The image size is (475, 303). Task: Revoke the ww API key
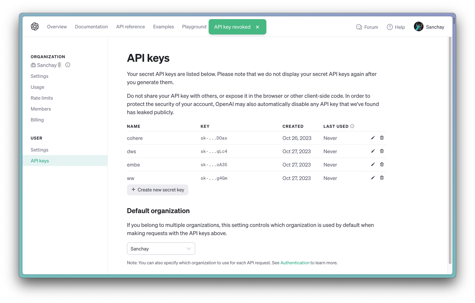pyautogui.click(x=382, y=178)
